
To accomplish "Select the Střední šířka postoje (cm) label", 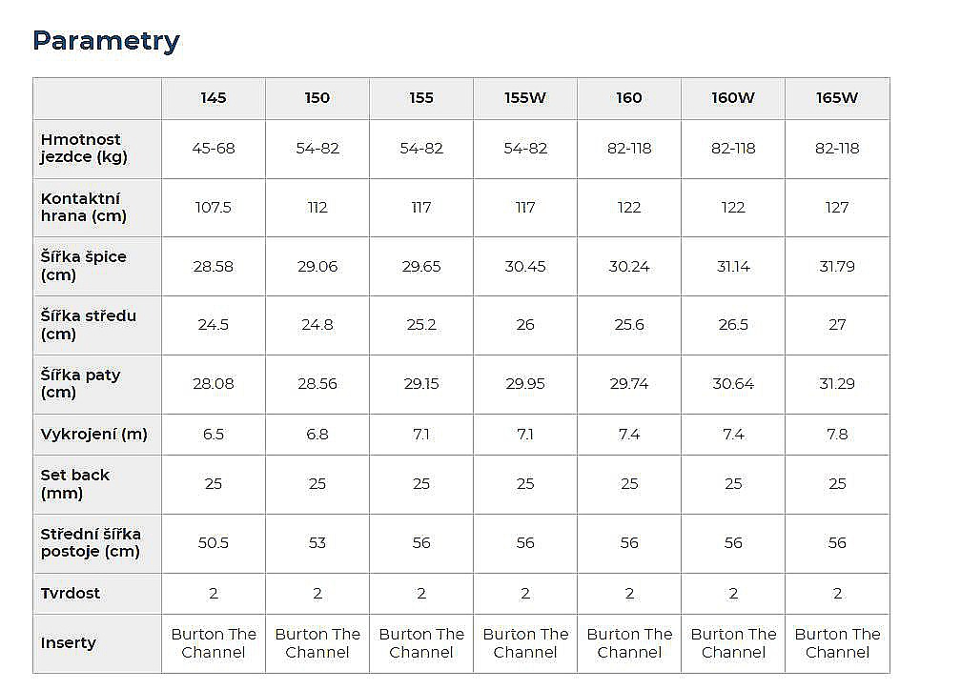I will pos(91,543).
